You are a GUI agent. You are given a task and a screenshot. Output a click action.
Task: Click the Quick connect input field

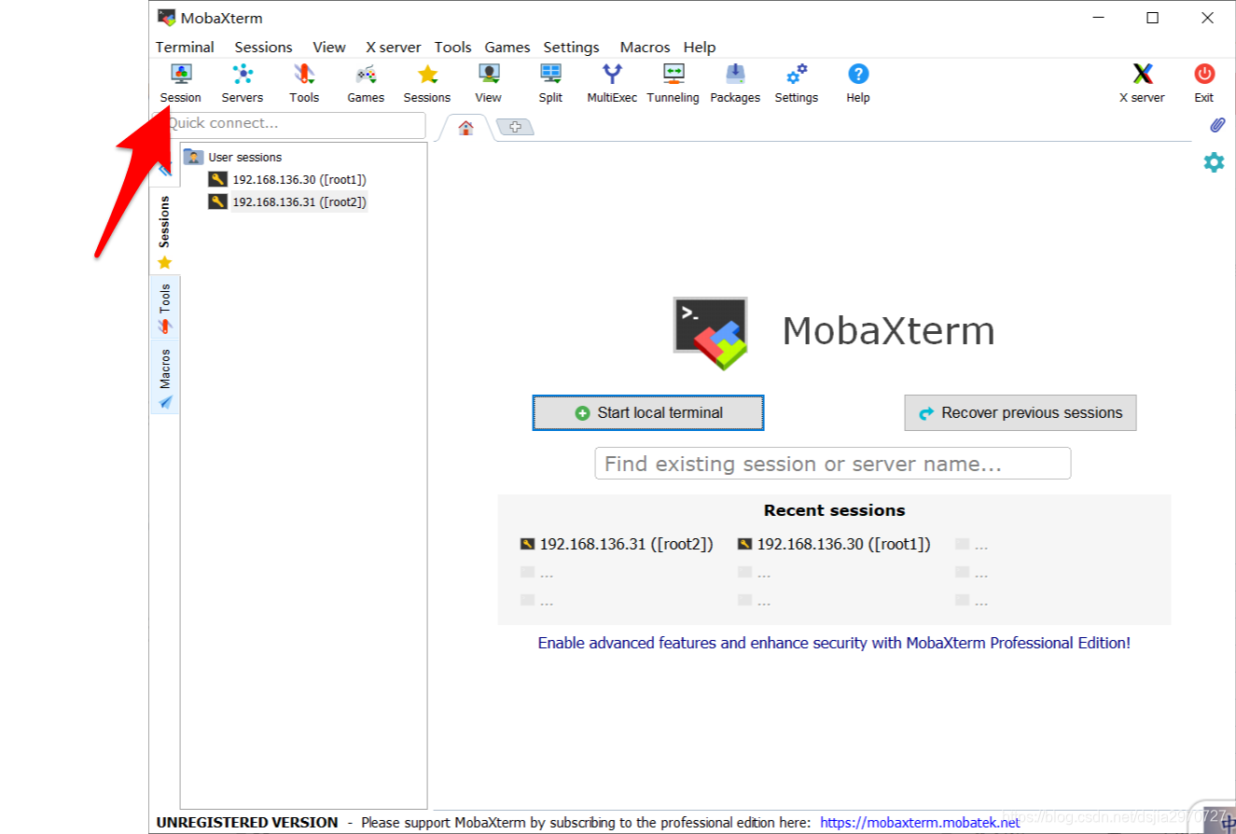[289, 123]
